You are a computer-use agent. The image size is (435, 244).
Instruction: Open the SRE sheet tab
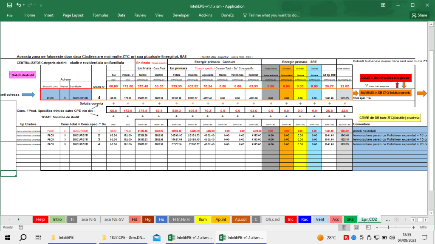coord(350,219)
